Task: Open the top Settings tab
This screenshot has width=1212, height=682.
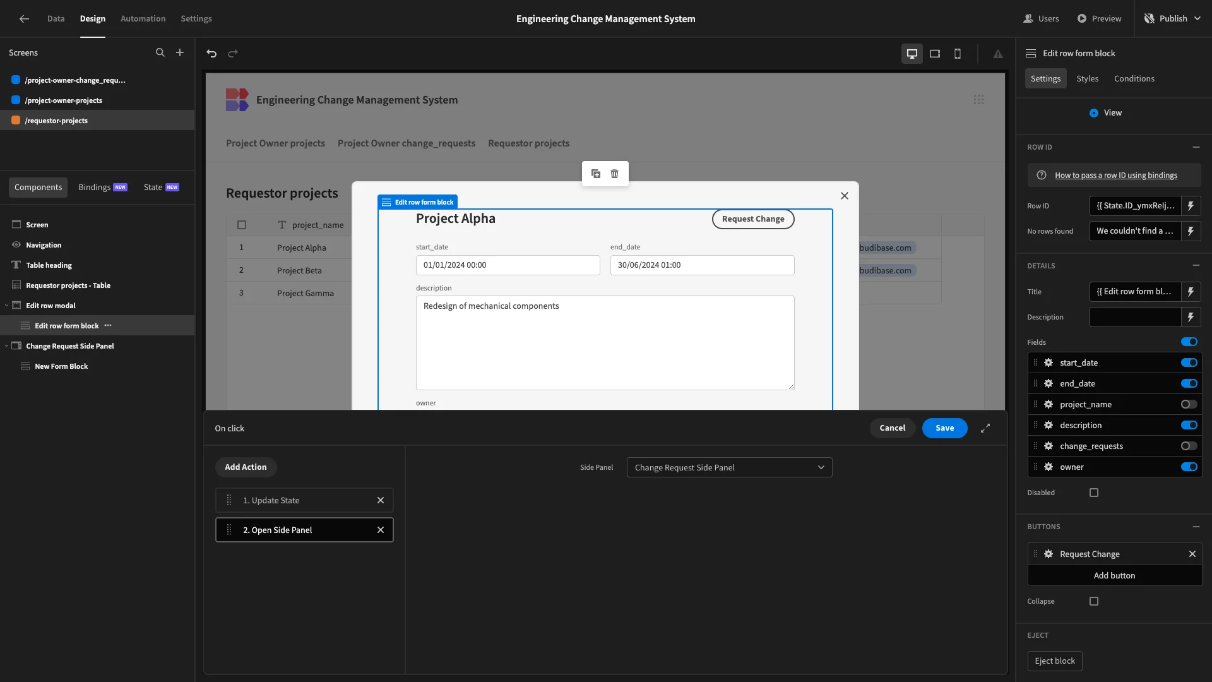Action: click(196, 19)
